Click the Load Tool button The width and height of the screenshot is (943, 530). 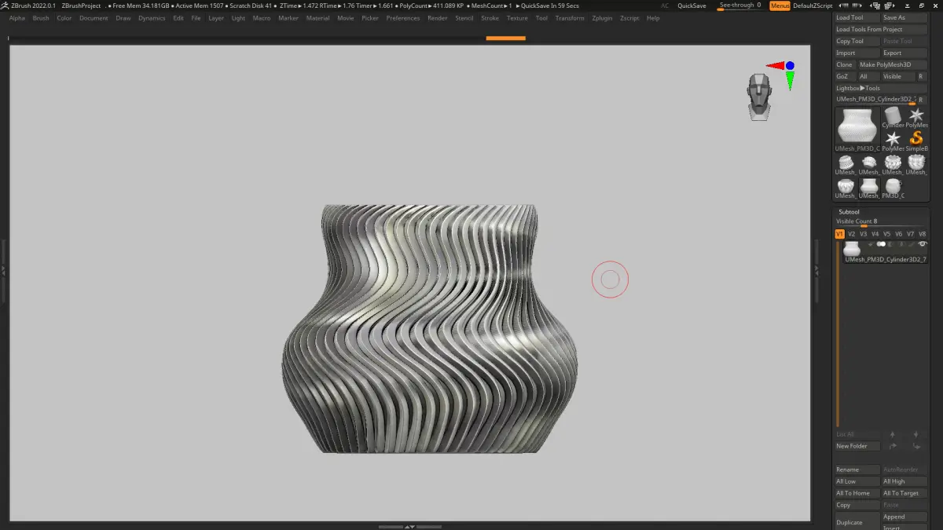(x=857, y=17)
